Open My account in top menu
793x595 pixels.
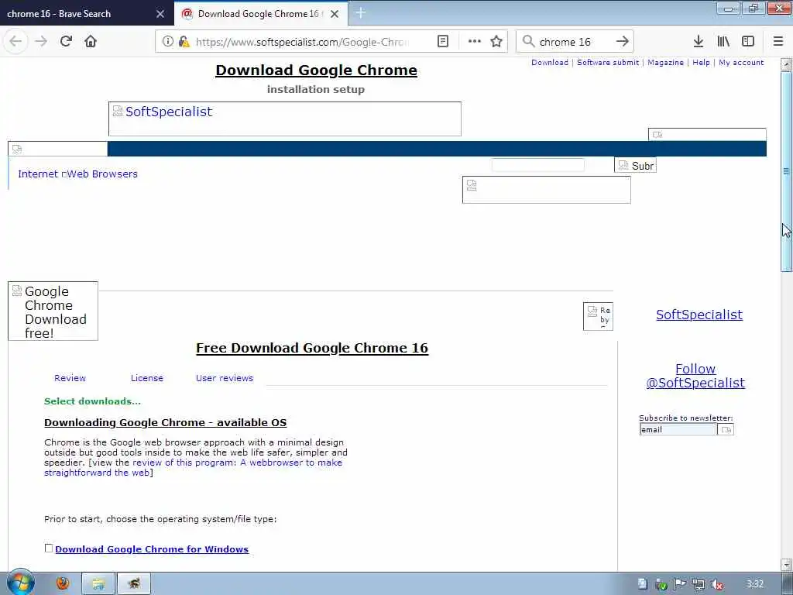[741, 62]
